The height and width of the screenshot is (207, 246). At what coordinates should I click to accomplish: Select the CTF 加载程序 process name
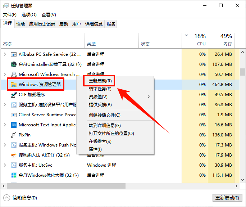tap(32, 95)
